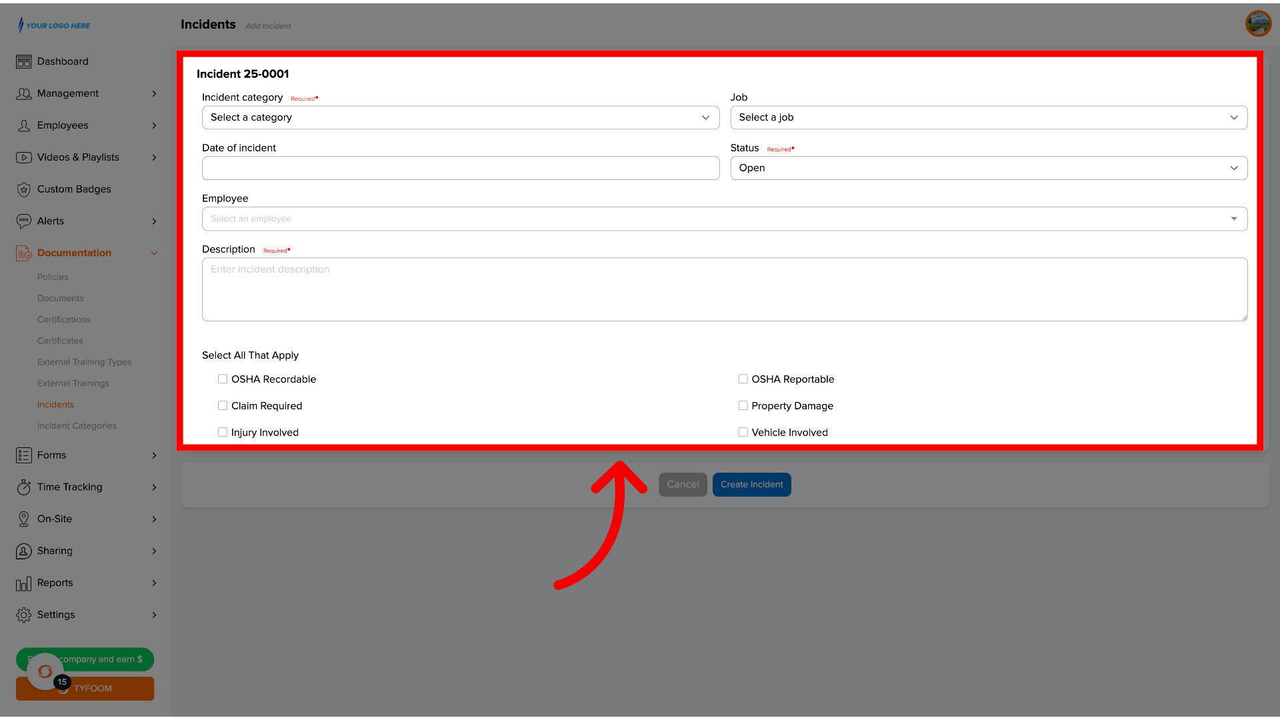1280x720 pixels.
Task: Click the Dashboard menu label
Action: (63, 61)
